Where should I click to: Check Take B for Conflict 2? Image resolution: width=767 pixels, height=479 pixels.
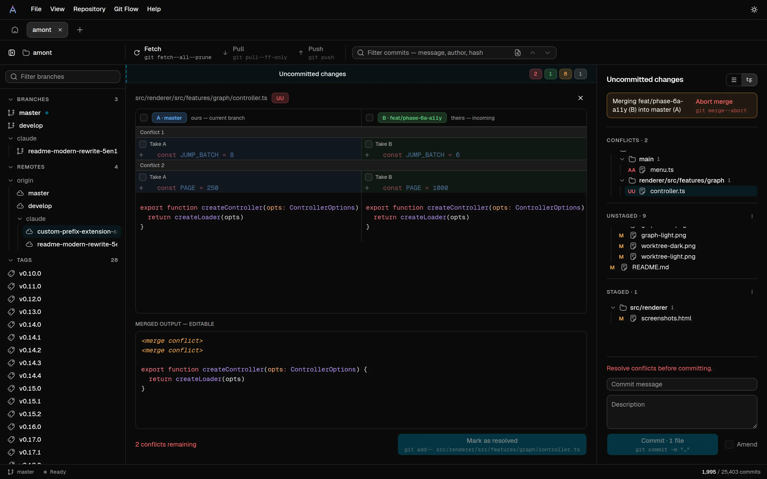369,177
